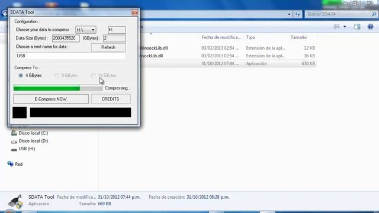The image size is (379, 213).
Task: Toggle the preview pane icon
Action: click(357, 27)
